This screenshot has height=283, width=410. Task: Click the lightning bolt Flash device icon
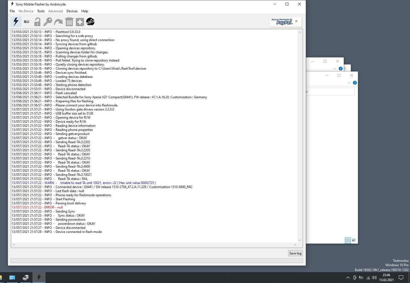tap(16, 21)
